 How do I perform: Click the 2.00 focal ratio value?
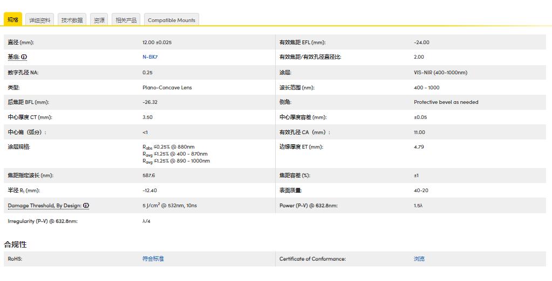(x=419, y=57)
